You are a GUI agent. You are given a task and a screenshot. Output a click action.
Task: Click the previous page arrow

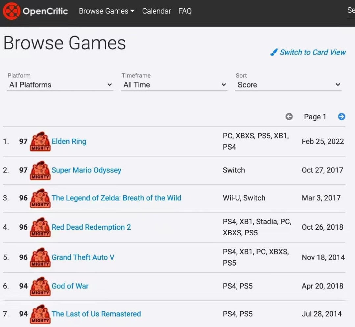point(289,117)
